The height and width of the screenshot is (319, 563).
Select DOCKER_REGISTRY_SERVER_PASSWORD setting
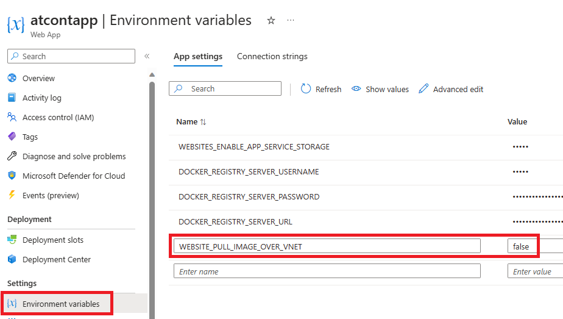(249, 197)
